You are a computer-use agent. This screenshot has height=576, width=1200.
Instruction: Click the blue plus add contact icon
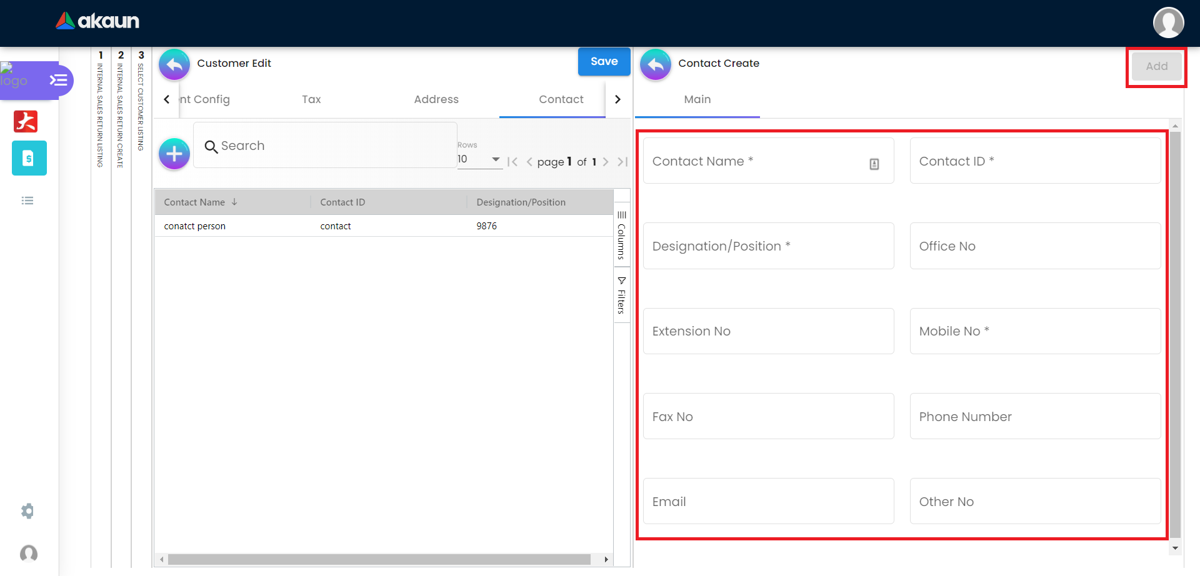(x=174, y=154)
